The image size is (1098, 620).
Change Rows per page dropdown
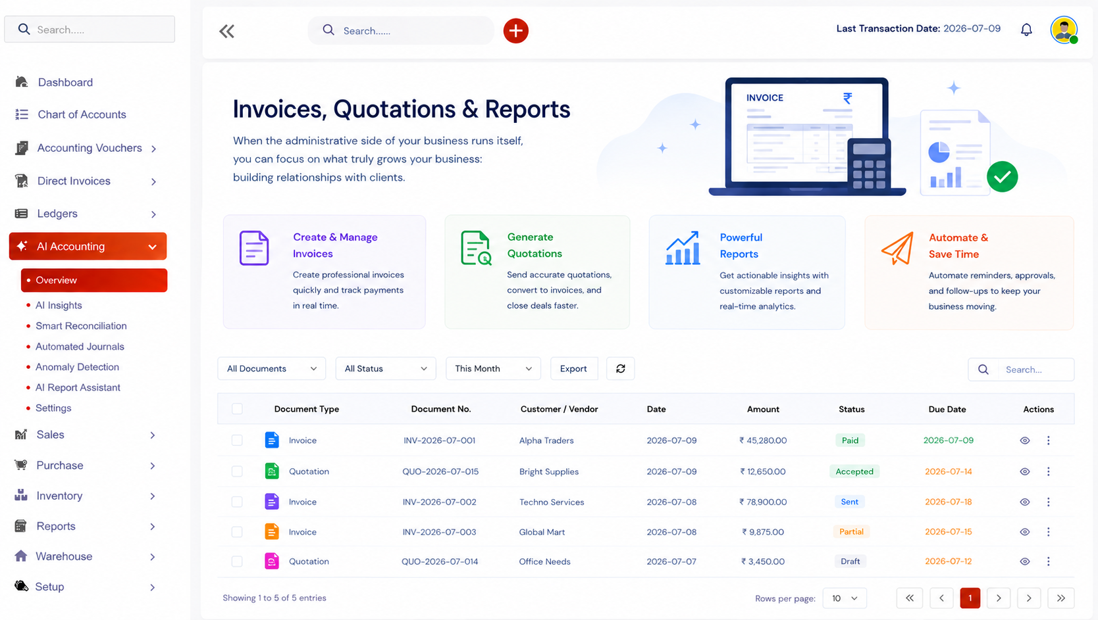845,598
